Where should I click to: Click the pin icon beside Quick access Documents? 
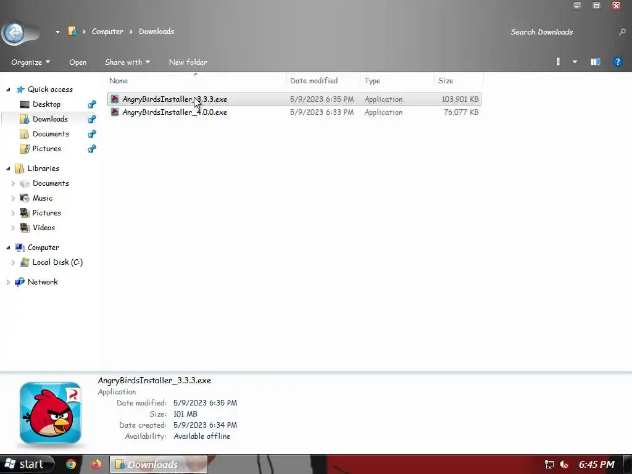click(92, 134)
